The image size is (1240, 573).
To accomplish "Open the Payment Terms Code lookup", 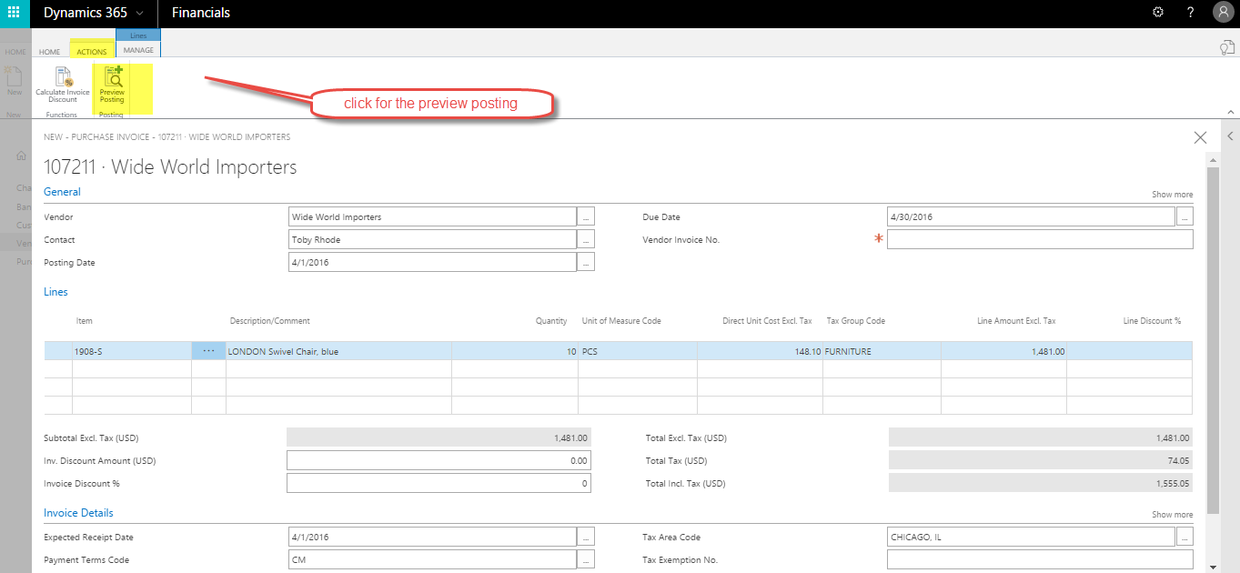I will tap(585, 559).
